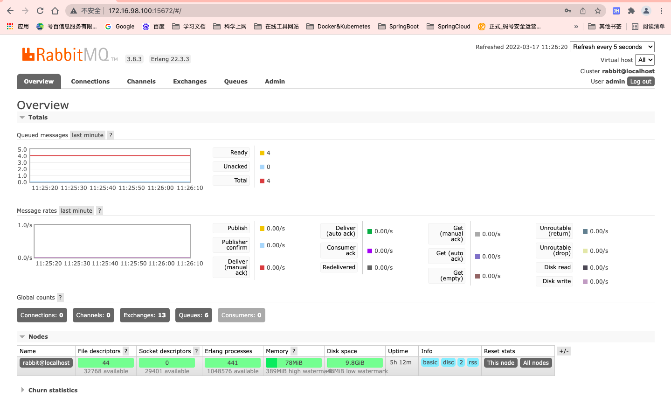
Task: Open saved passwords key icon
Action: [x=568, y=11]
